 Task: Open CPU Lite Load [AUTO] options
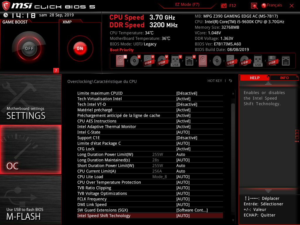point(183,177)
